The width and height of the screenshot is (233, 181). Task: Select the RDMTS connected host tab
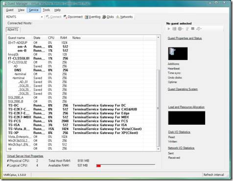pyautogui.click(x=13, y=30)
